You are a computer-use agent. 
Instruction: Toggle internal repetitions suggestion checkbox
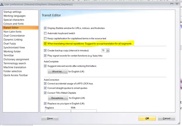45,44
